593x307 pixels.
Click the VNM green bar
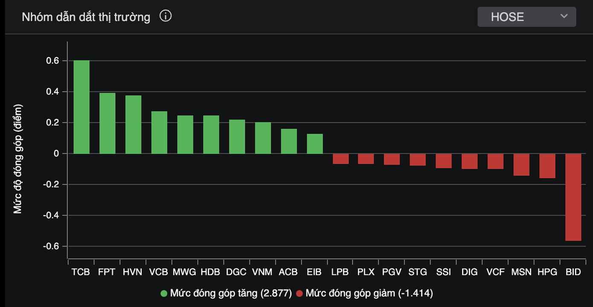263,138
